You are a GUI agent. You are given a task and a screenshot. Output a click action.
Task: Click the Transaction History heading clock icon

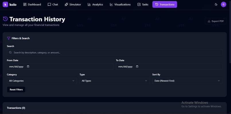tap(5, 19)
